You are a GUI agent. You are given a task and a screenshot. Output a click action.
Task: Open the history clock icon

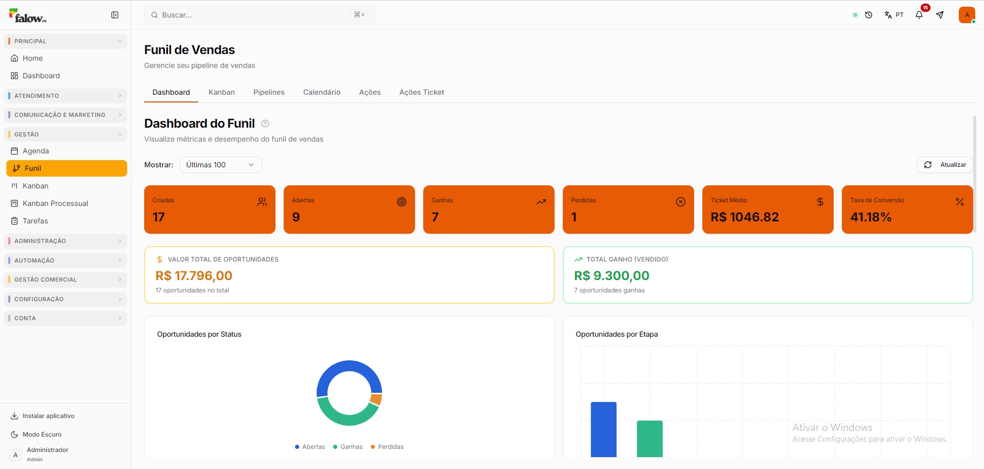[x=869, y=15]
